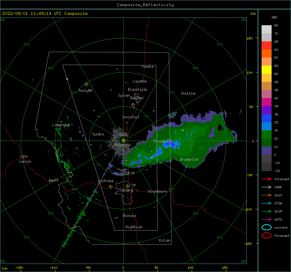Click the Lake Louise label
The height and width of the screenshot is (272, 291).
click(25, 159)
